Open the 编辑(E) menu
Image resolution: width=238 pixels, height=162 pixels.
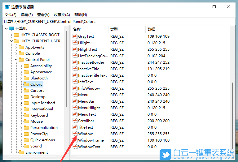pyautogui.click(x=27, y=15)
